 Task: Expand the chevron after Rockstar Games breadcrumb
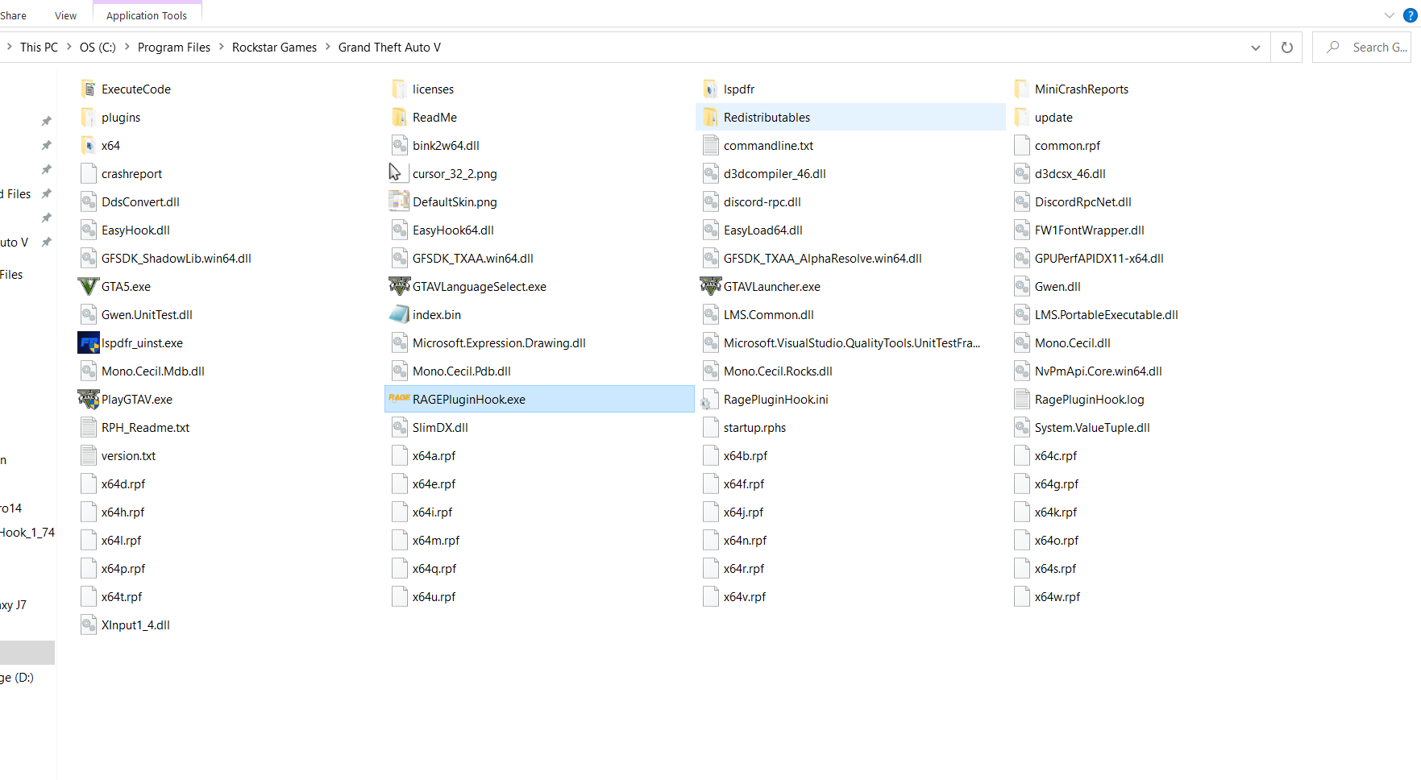[x=328, y=47]
